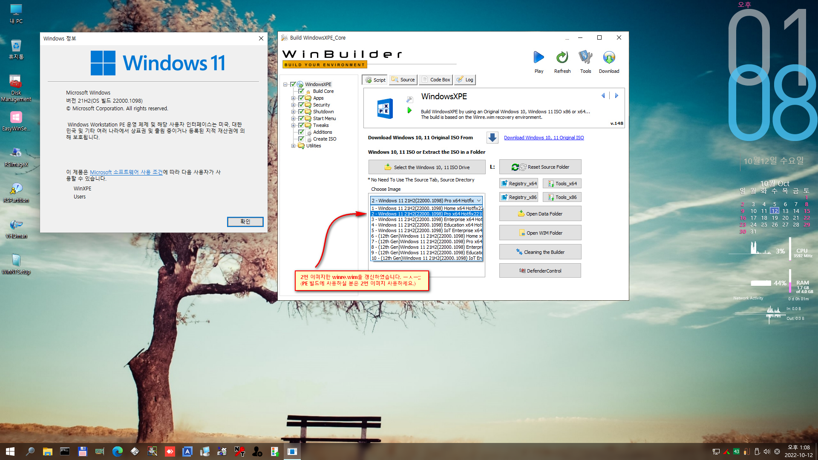The height and width of the screenshot is (460, 818).
Task: Click the blue download arrow icon
Action: tap(492, 138)
